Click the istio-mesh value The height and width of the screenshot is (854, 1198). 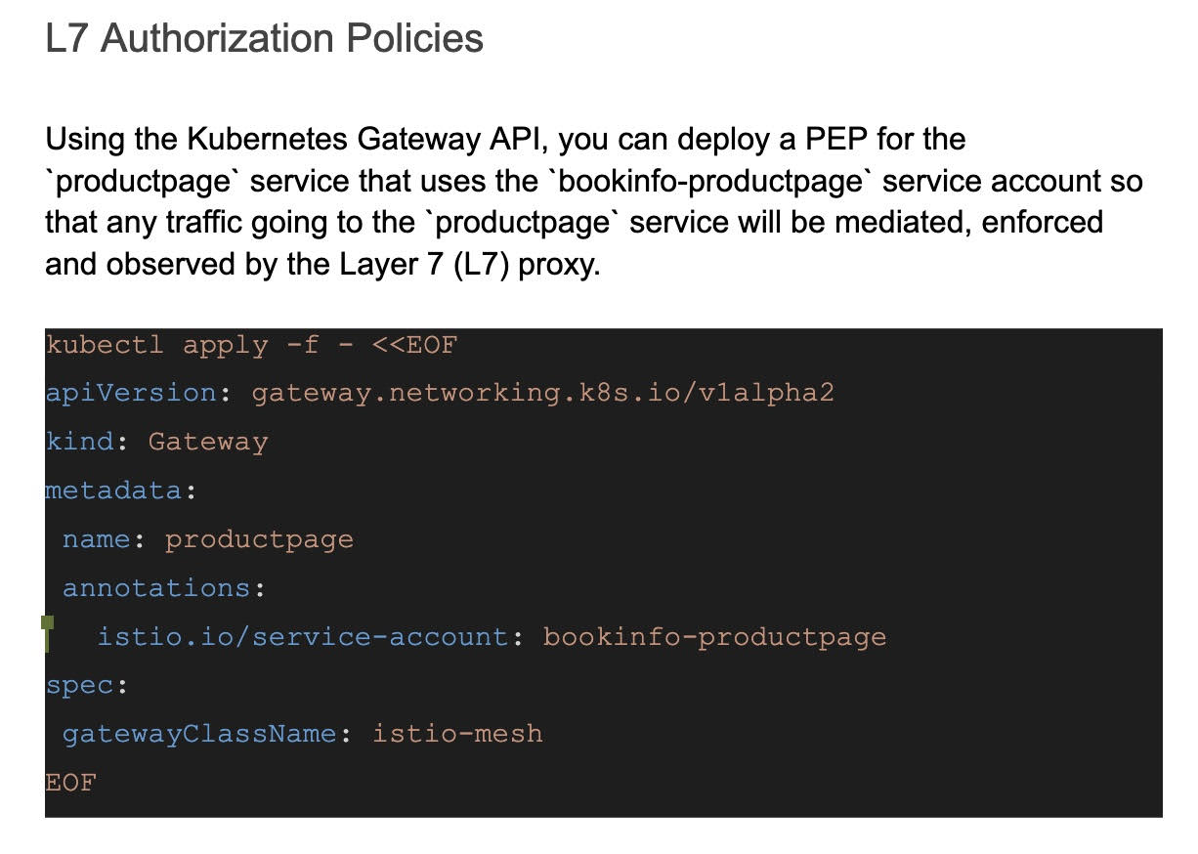(x=457, y=734)
